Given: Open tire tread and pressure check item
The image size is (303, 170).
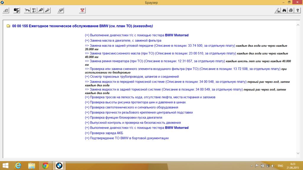Looking at the screenshot, I should tap(135, 102).
